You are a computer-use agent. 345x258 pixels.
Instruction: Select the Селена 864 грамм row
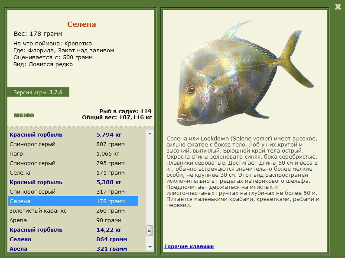pyautogui.click(x=73, y=239)
